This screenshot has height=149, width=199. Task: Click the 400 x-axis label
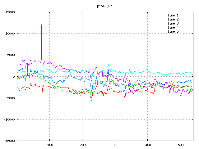click(148, 145)
